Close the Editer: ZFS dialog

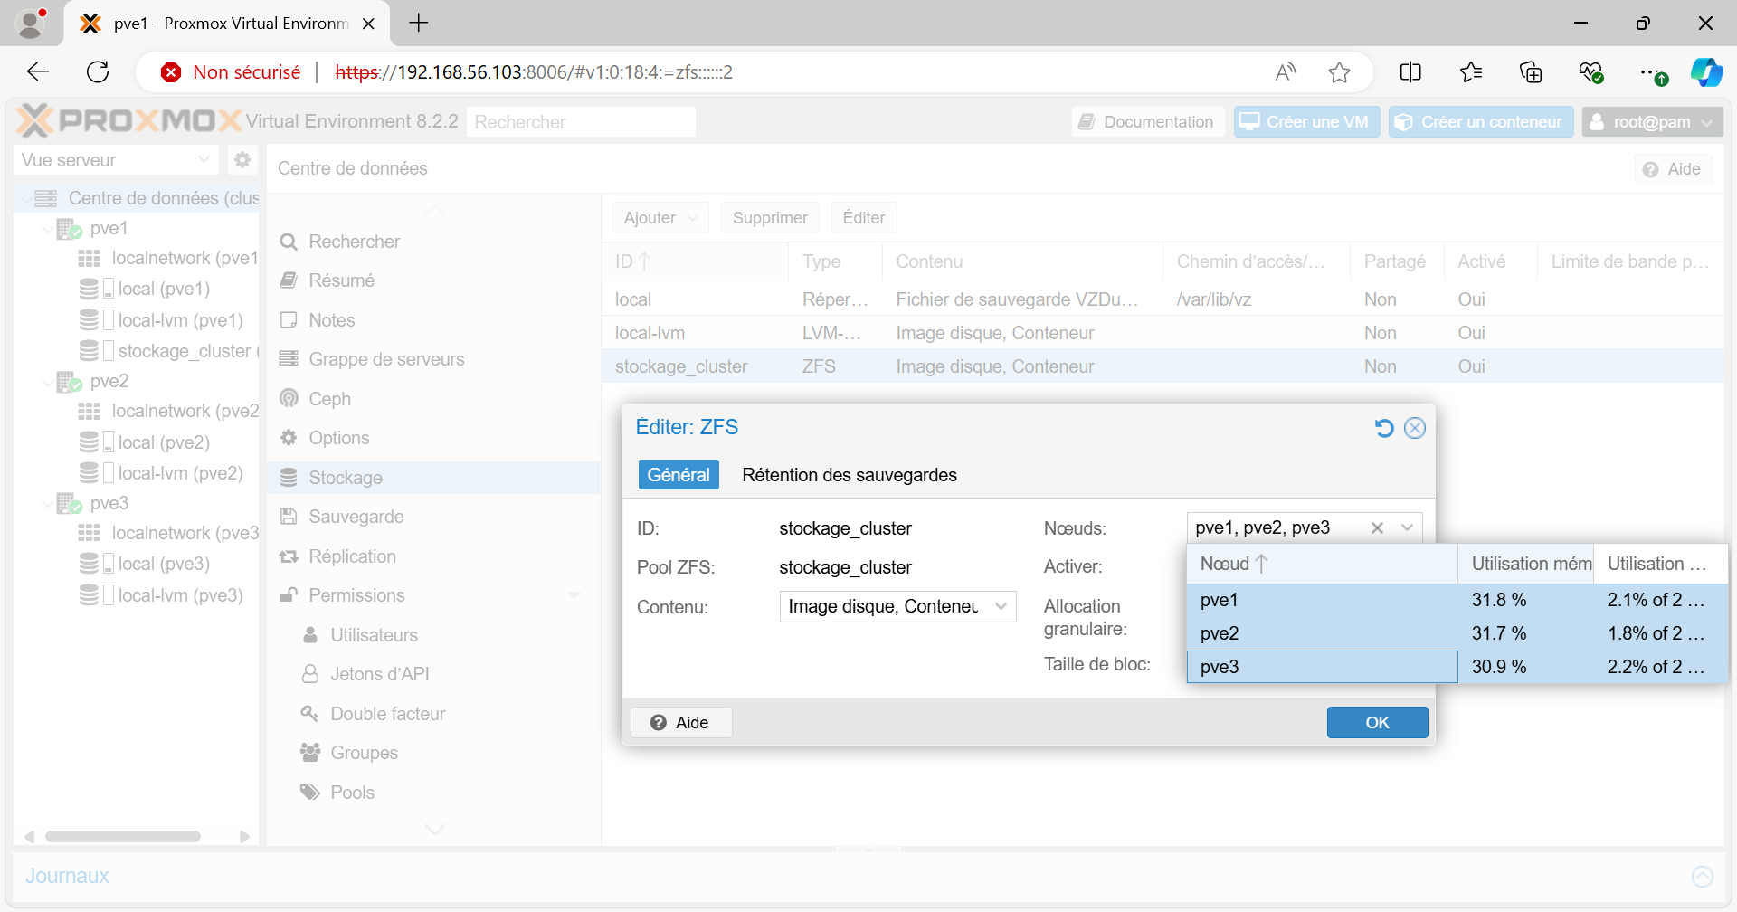pos(1415,428)
